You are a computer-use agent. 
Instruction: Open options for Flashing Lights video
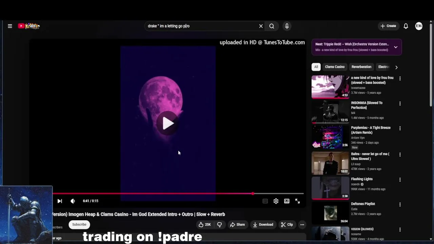400,180
